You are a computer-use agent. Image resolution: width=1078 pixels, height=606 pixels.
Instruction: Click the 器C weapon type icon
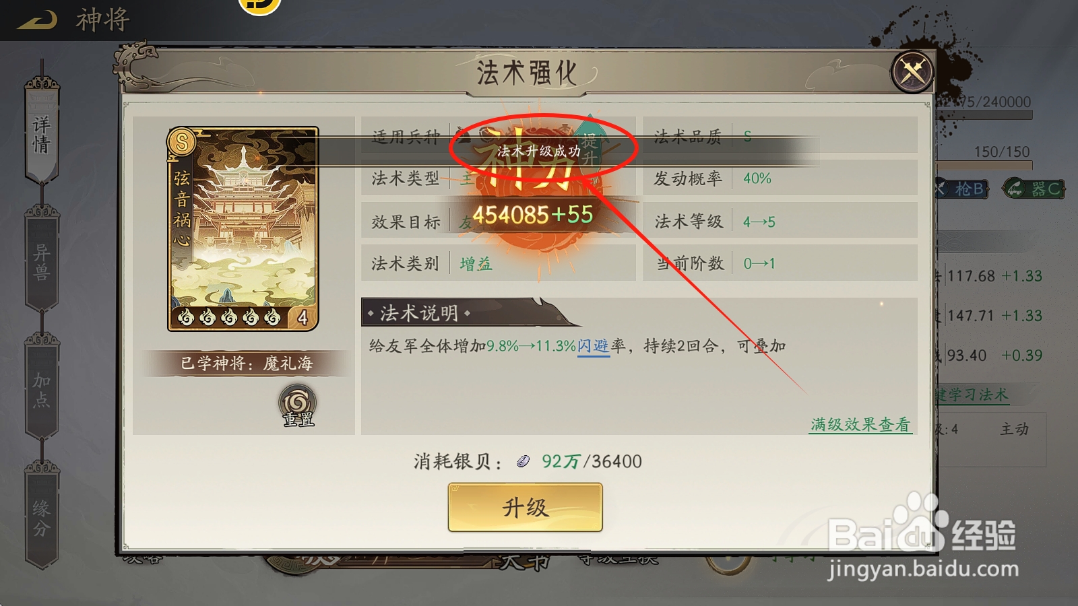(x=1034, y=189)
